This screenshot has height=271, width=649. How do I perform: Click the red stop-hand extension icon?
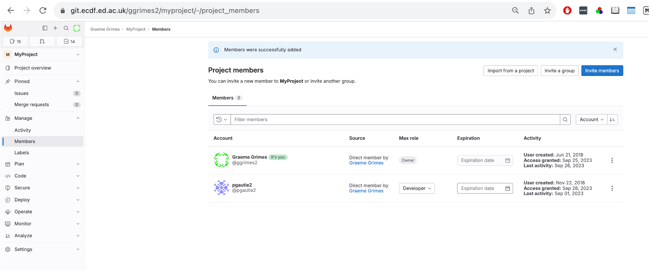tap(567, 11)
